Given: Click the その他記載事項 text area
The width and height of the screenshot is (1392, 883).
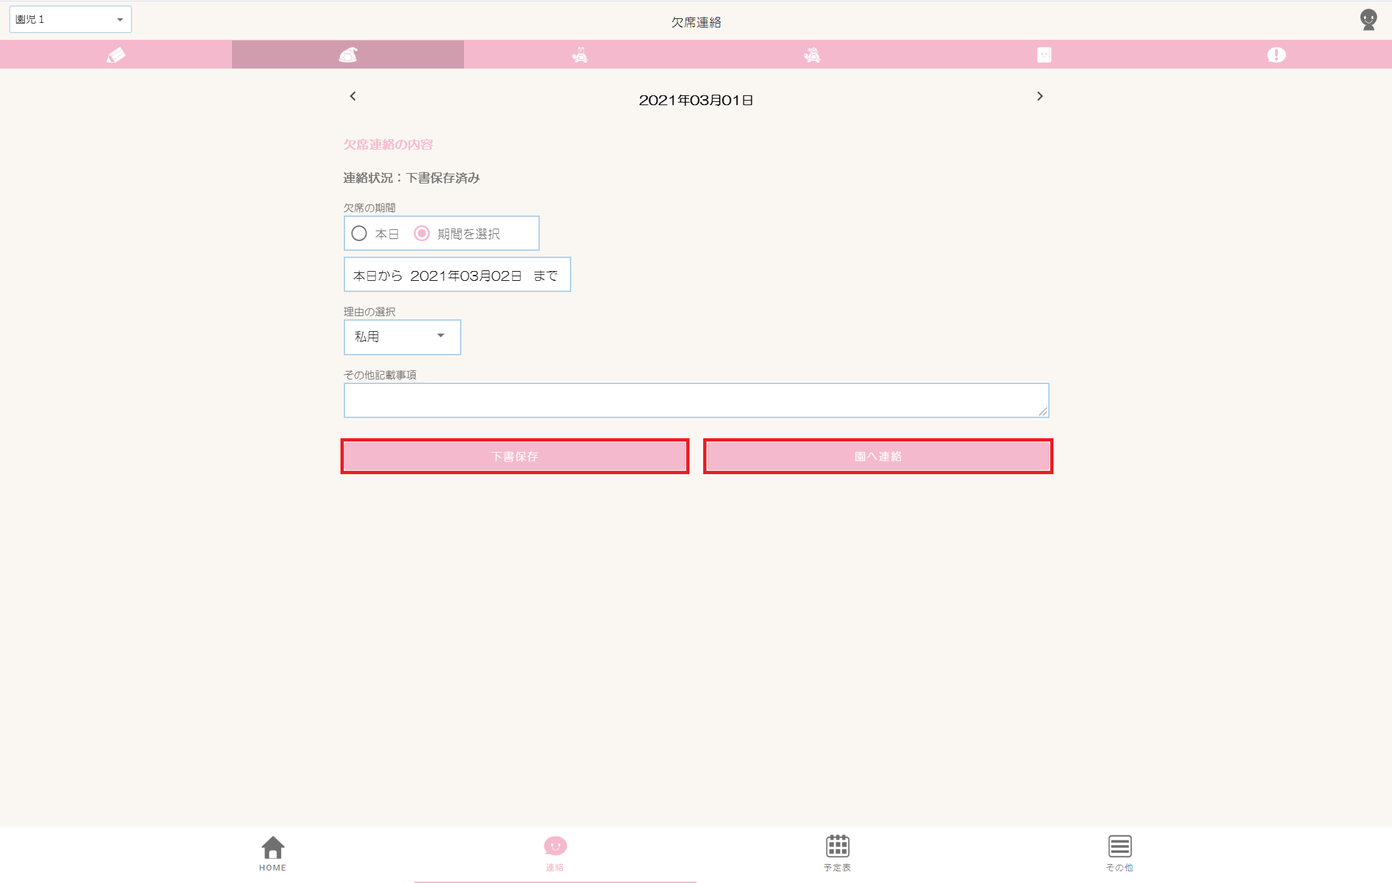Looking at the screenshot, I should point(697,400).
